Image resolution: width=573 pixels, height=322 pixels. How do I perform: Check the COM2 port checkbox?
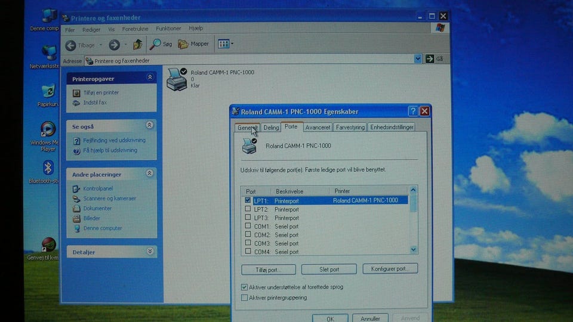coord(248,234)
